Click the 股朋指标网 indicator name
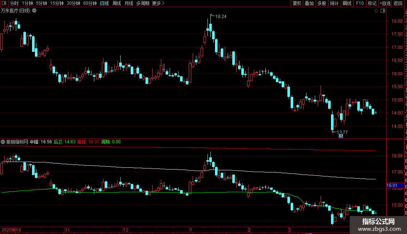The width and height of the screenshot is (407, 234). tap(17, 142)
